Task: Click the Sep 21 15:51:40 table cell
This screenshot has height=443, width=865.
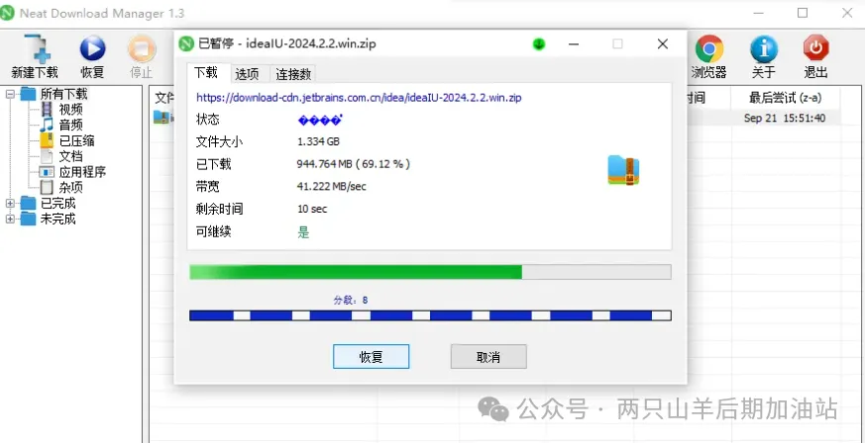Action: click(785, 118)
